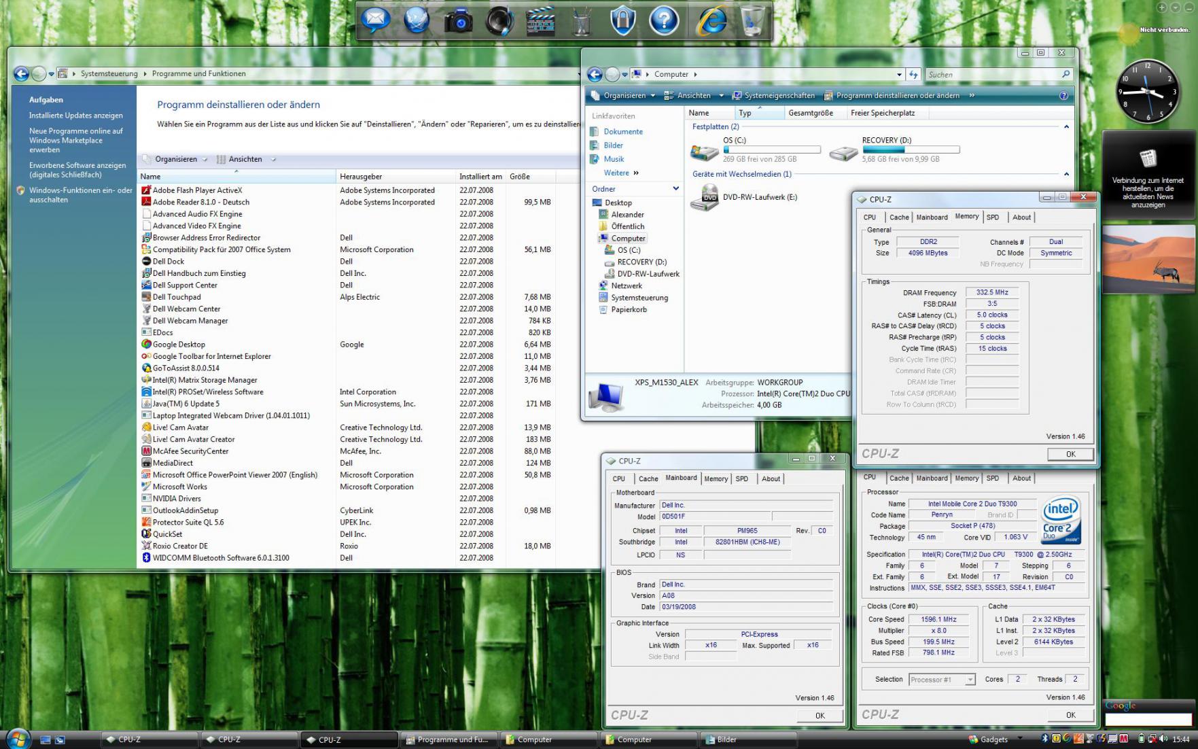Launch the globe icon in the dock
The width and height of the screenshot is (1198, 749).
coord(417,20)
